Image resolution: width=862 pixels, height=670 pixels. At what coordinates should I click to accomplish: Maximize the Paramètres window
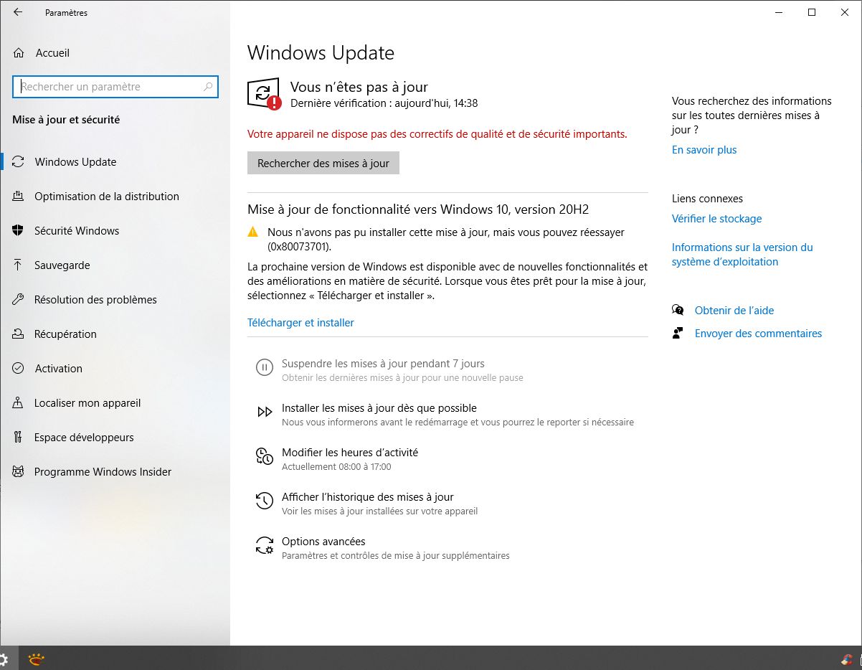tap(812, 12)
